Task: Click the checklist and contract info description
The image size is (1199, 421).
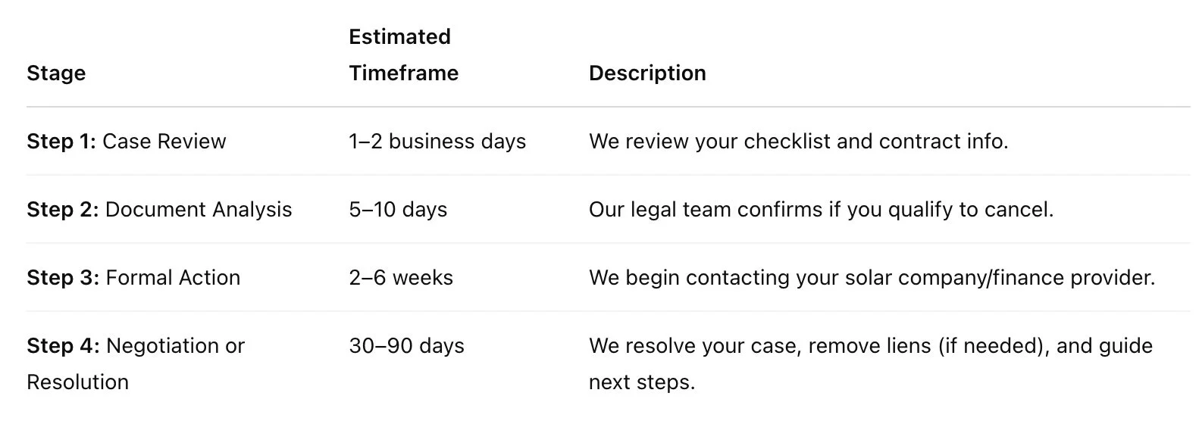Action: 798,142
